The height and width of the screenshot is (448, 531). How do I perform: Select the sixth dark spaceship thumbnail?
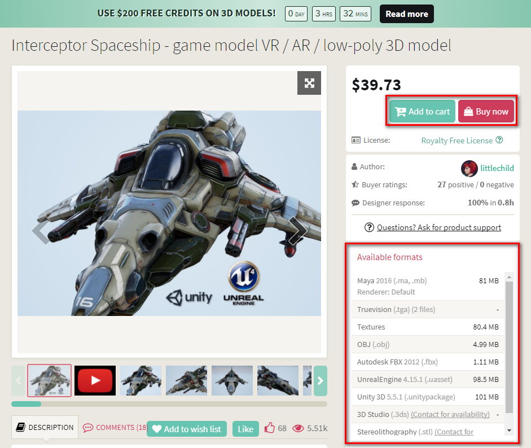point(278,380)
